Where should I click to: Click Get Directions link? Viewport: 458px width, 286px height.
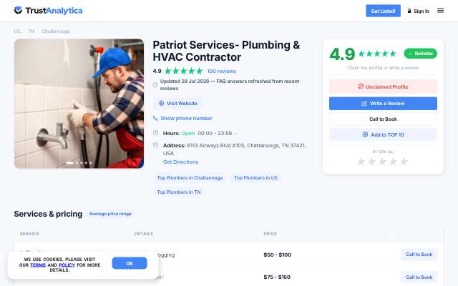pyautogui.click(x=180, y=162)
